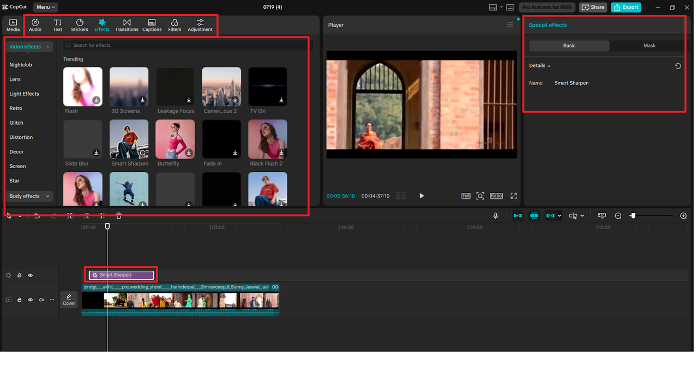Expand the Body effects category
698x368 pixels.
point(29,196)
